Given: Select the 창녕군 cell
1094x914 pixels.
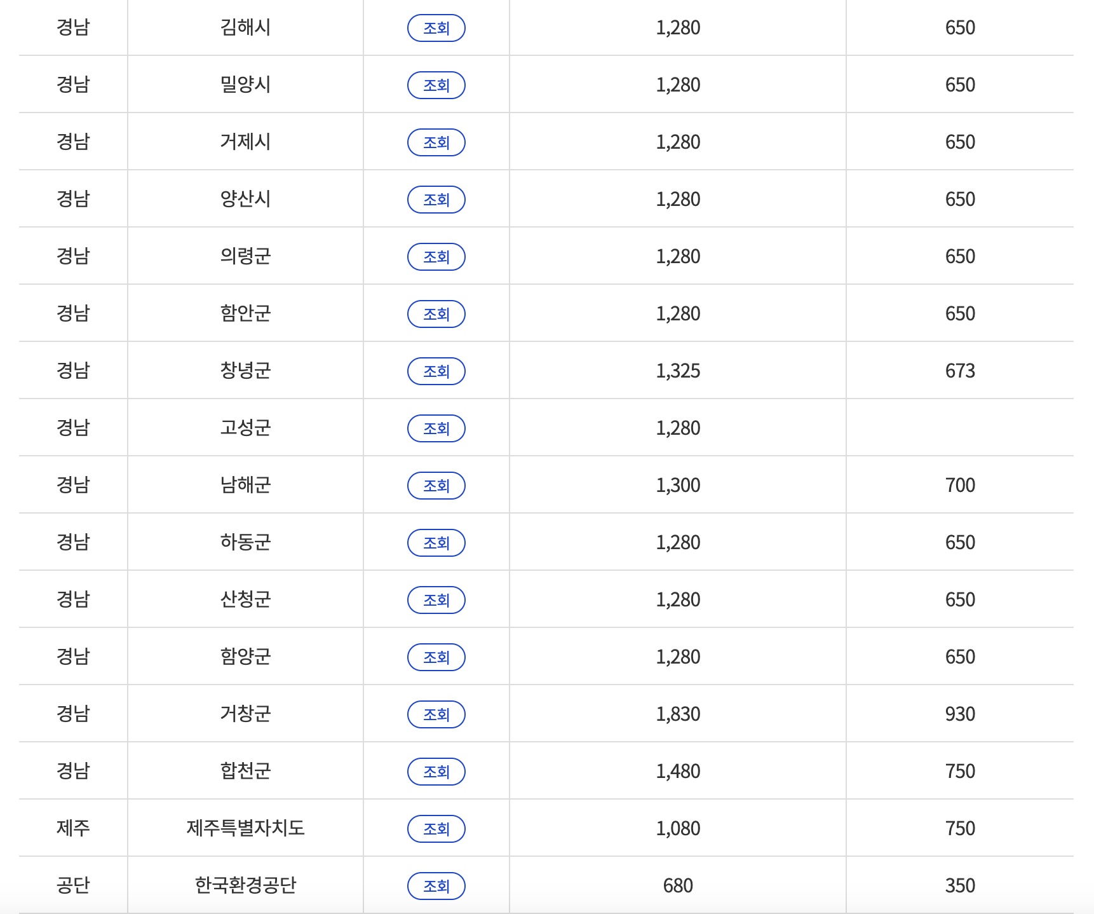Looking at the screenshot, I should coord(245,371).
